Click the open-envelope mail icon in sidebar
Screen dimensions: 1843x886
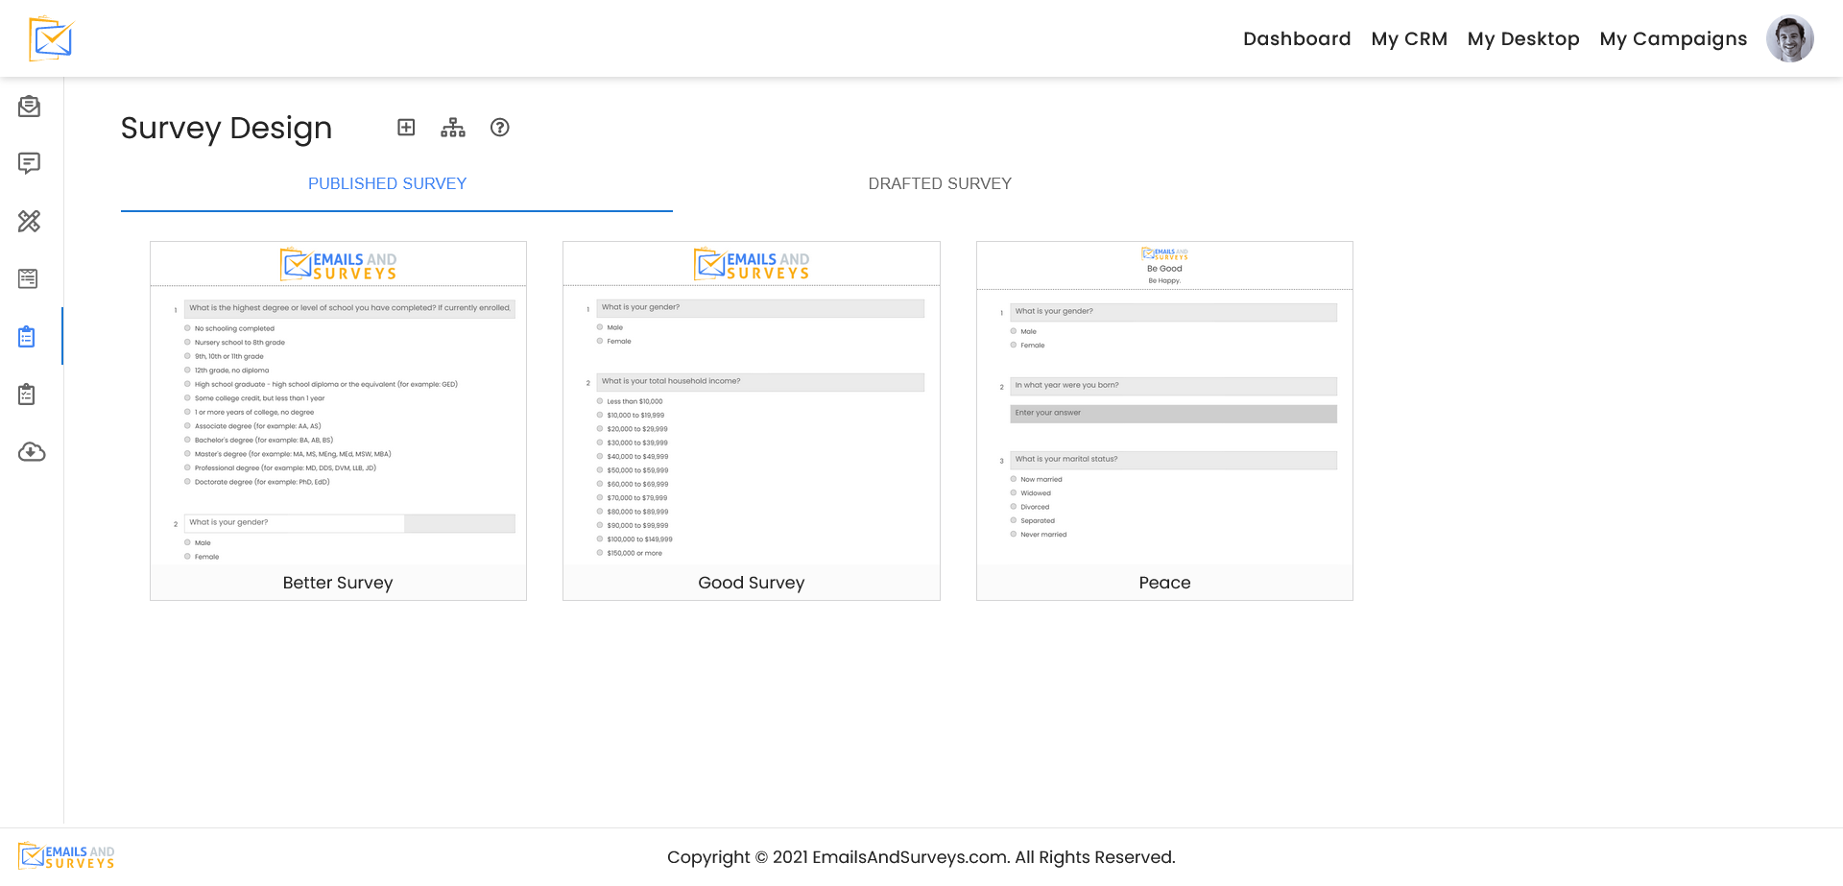click(x=30, y=107)
